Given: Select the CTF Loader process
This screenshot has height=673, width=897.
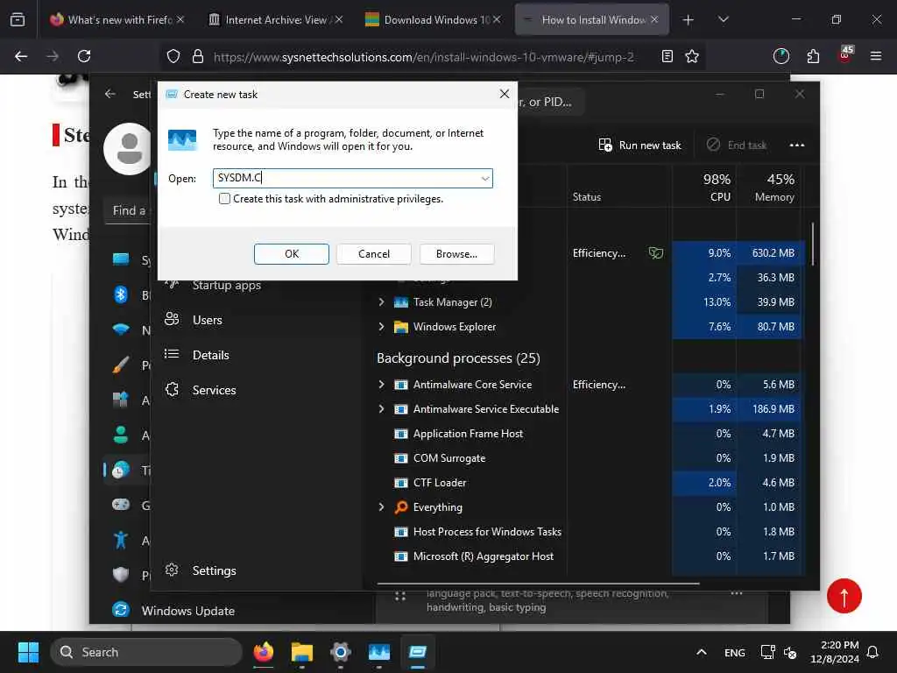Looking at the screenshot, I should [440, 483].
